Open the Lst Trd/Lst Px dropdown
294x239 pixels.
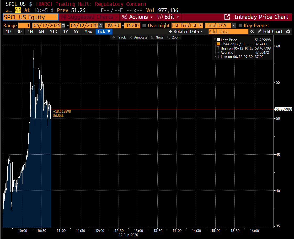pyautogui.click(x=187, y=25)
